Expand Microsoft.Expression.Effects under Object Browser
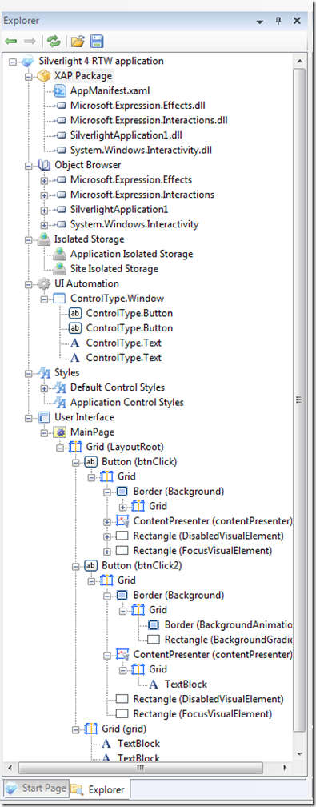 pyautogui.click(x=44, y=180)
